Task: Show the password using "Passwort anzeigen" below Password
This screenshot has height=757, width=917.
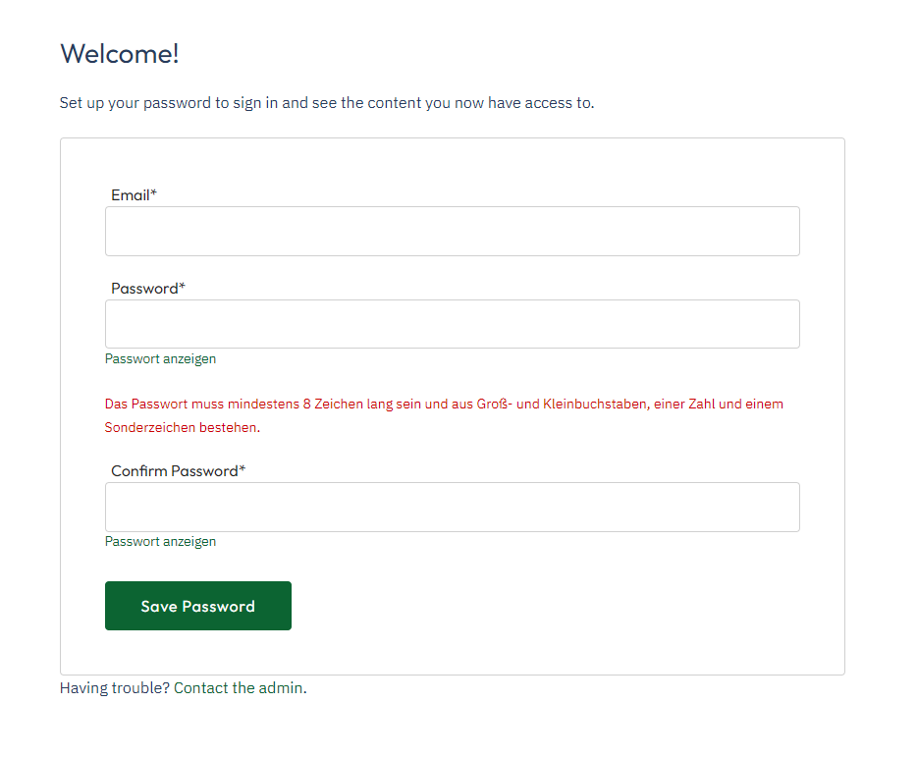Action: tap(160, 358)
